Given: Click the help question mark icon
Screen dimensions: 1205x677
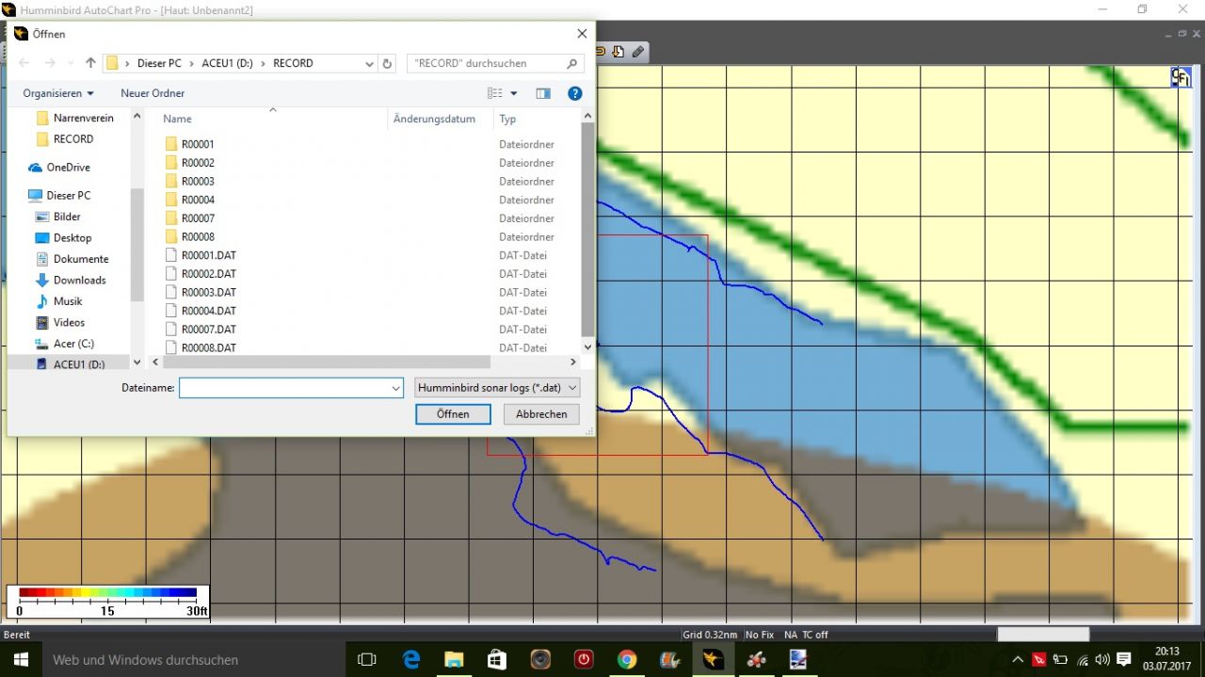Looking at the screenshot, I should [574, 93].
